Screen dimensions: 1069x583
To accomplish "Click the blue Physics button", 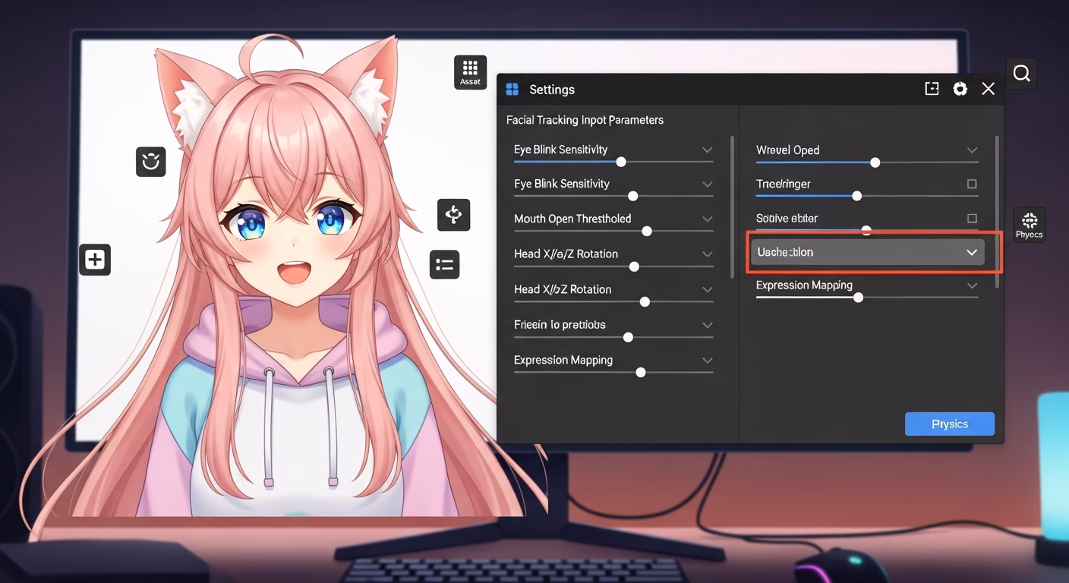I will pyautogui.click(x=949, y=424).
